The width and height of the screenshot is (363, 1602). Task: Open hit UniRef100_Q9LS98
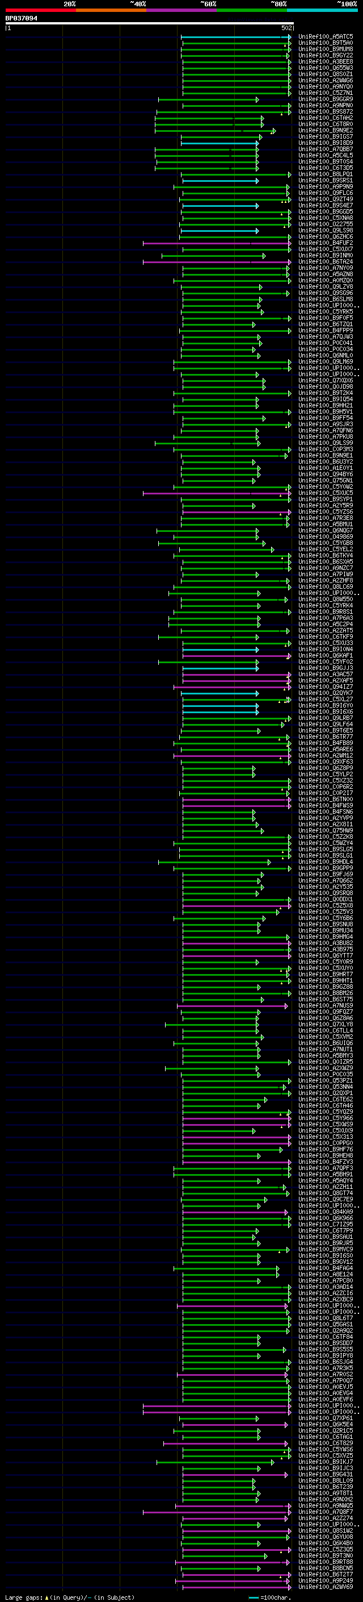[x=326, y=231]
